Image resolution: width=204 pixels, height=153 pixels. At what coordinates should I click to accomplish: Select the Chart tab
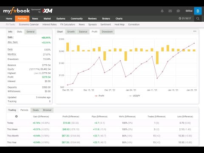point(60,31)
